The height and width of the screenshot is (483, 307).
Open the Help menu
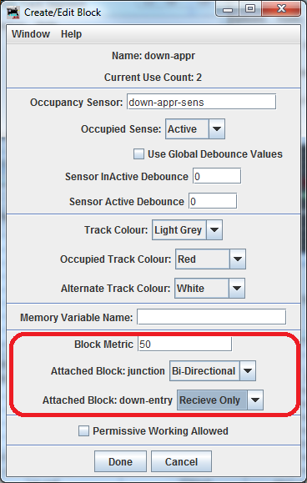(71, 34)
